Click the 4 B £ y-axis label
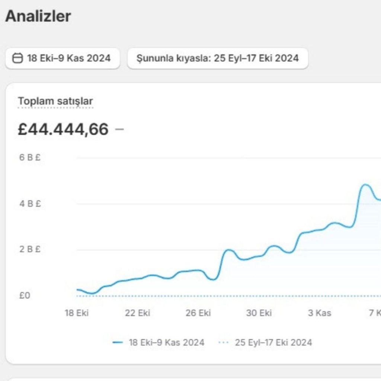This screenshot has height=381, width=381. (30, 204)
